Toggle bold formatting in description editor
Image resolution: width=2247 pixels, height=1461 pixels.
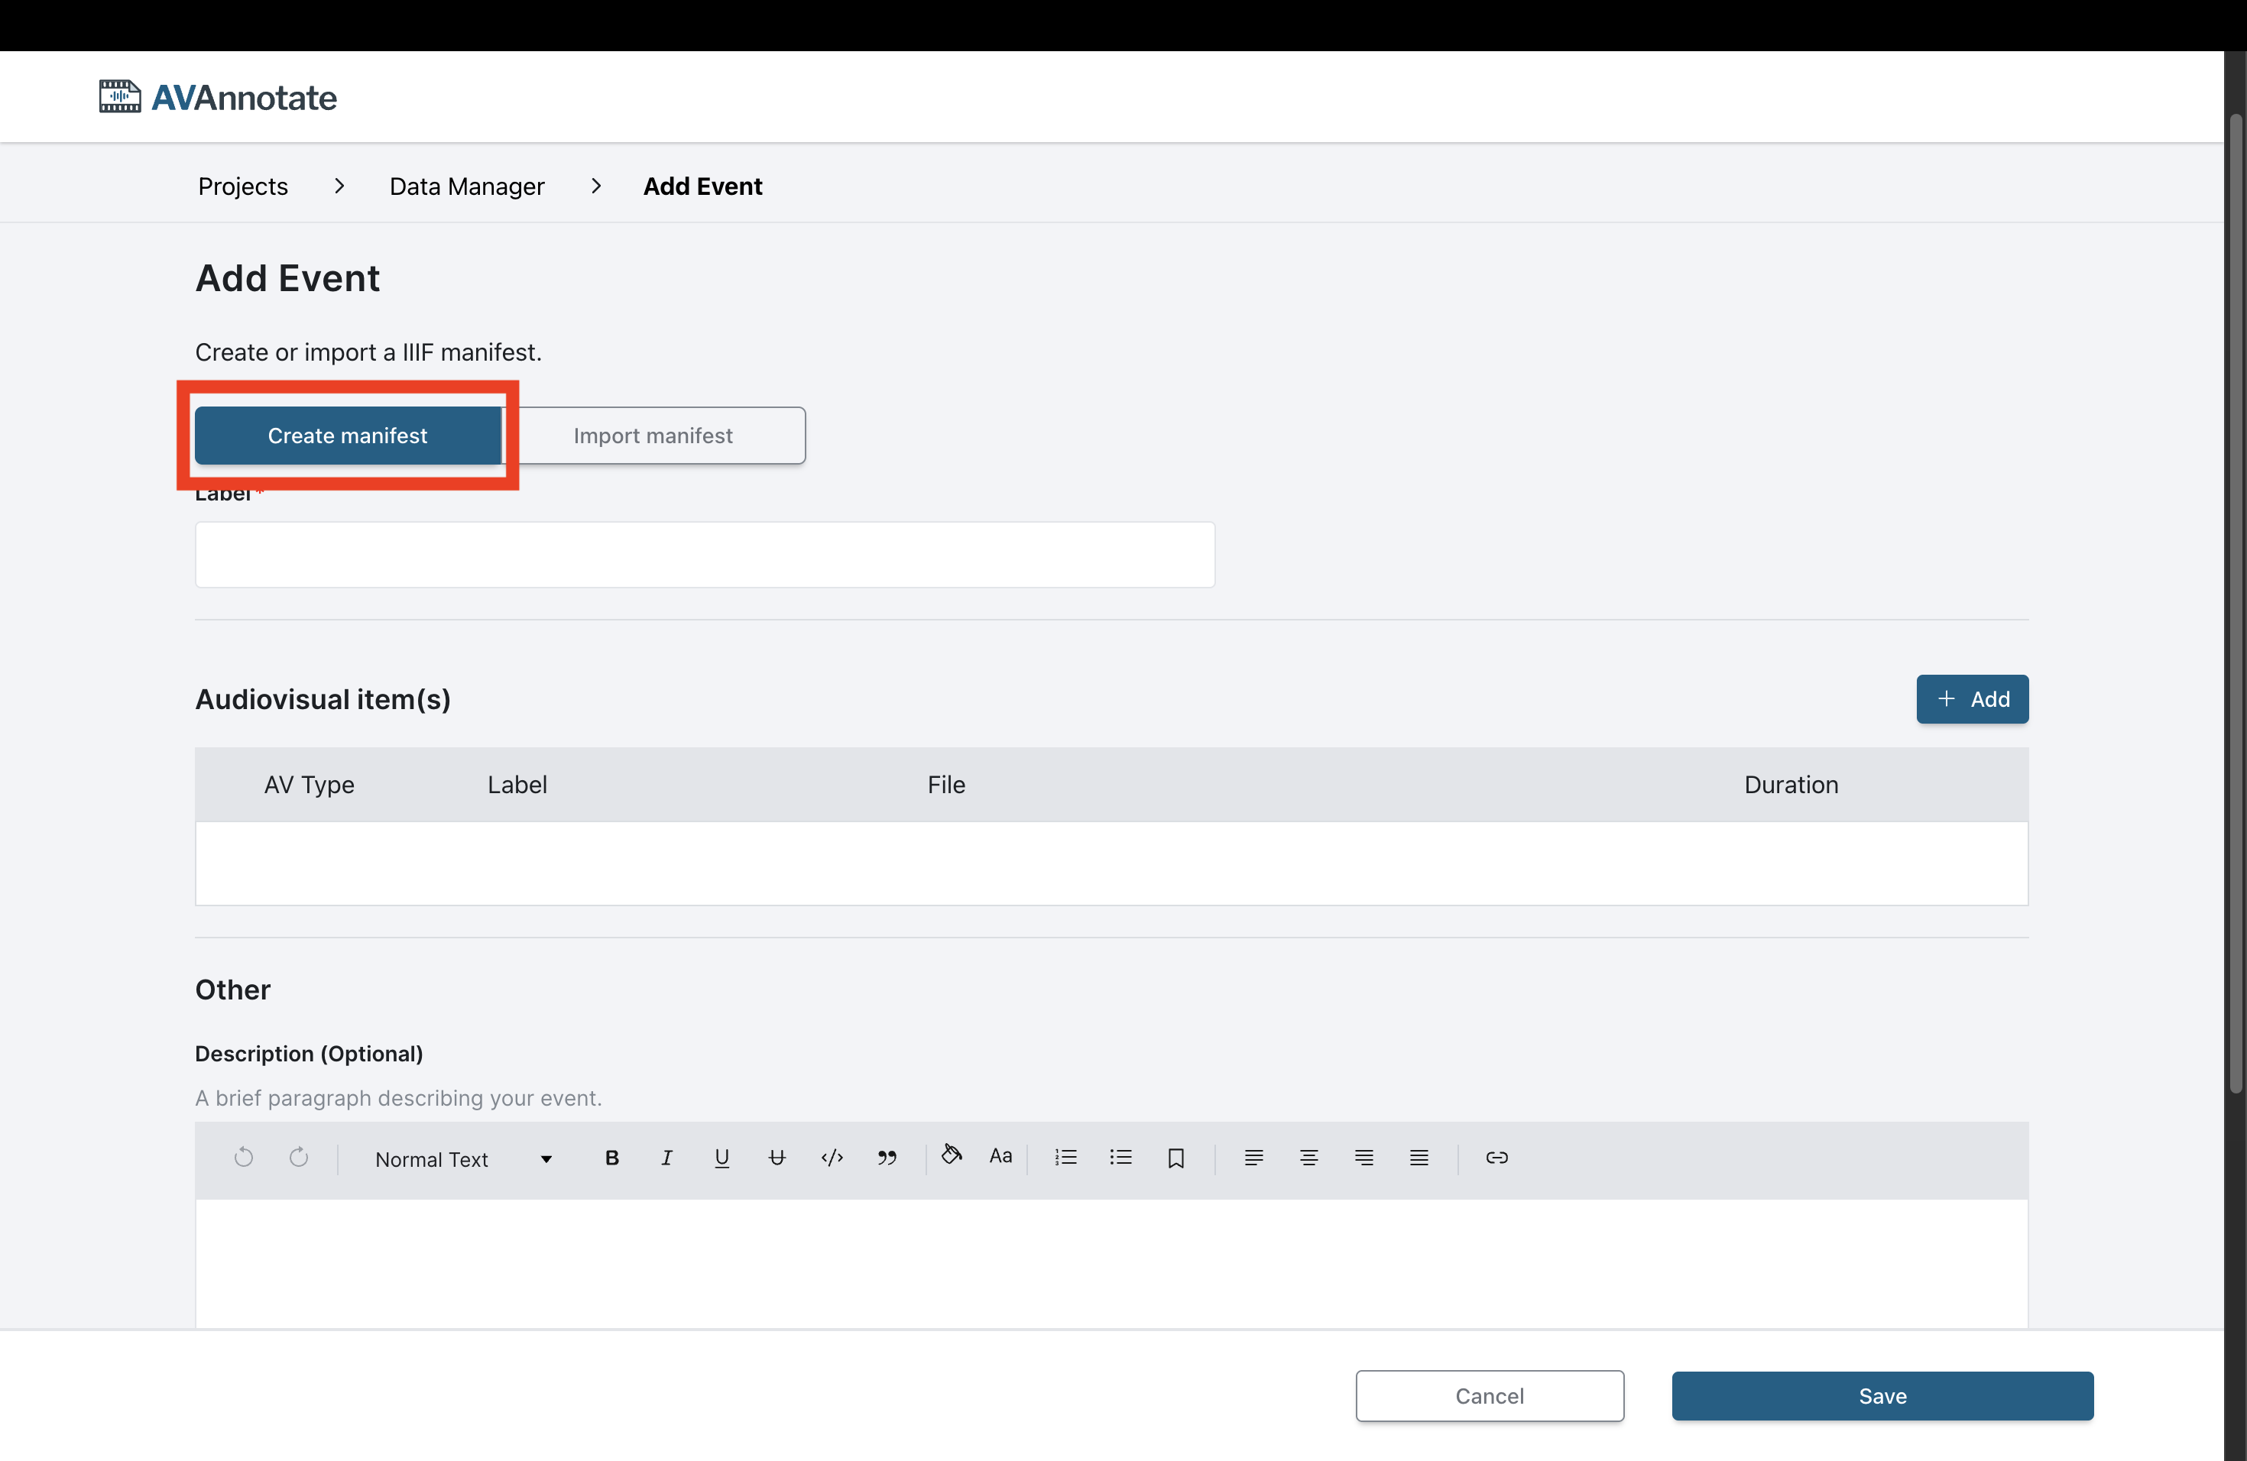coord(611,1158)
